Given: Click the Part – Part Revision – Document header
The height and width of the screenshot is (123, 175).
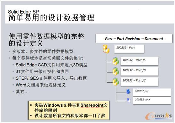Looking at the screenshot, I should coord(134,39).
